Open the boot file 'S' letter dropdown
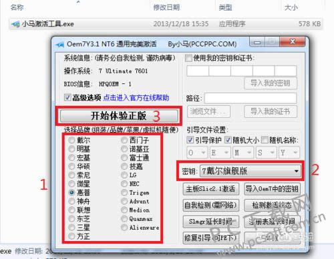This screenshot has width=334, height=259. point(266,152)
